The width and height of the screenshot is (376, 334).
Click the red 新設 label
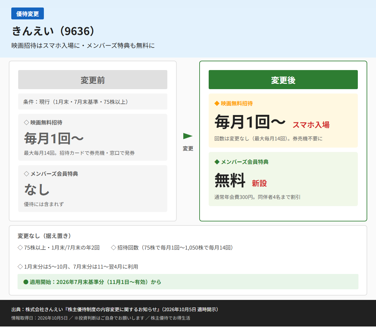click(259, 183)
